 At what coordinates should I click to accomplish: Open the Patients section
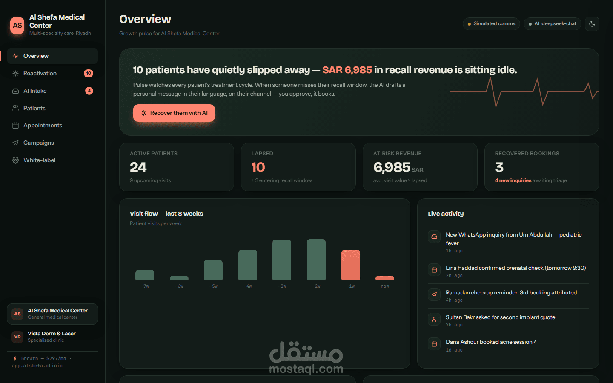[52, 108]
